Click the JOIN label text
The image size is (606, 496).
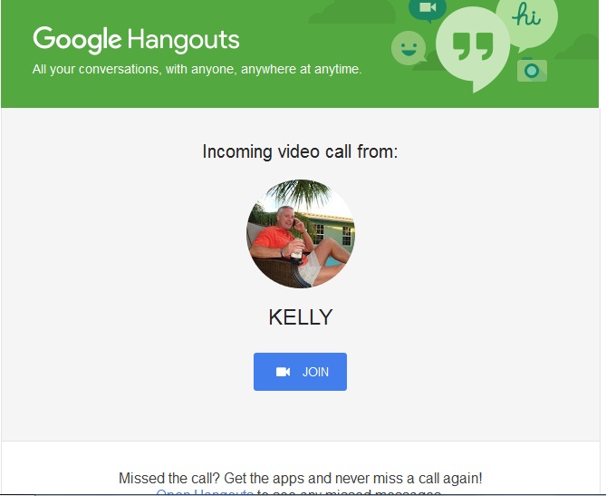[x=315, y=372]
